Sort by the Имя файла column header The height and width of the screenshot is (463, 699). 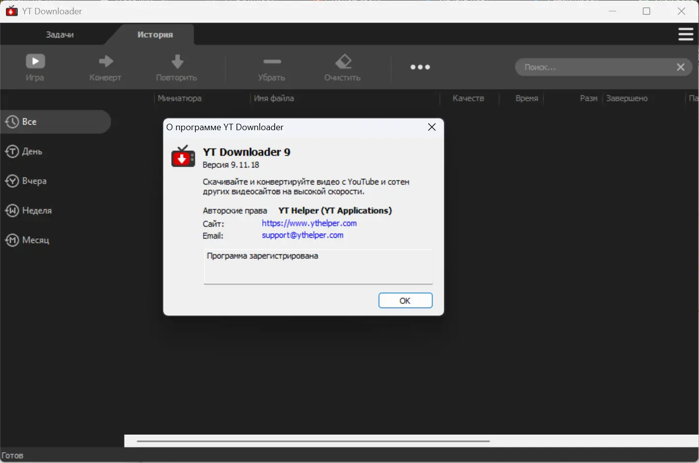[x=274, y=98]
